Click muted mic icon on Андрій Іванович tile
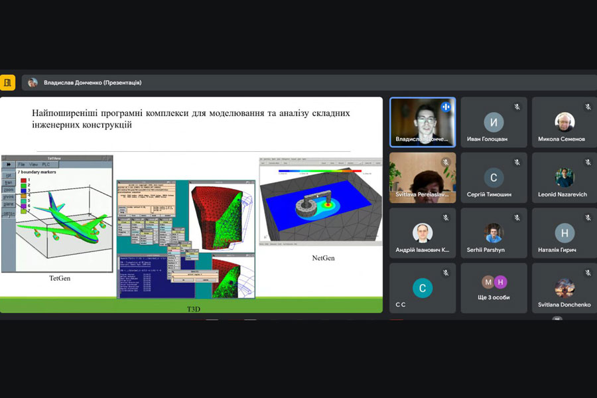Viewport: 597px width, 398px height. click(446, 218)
